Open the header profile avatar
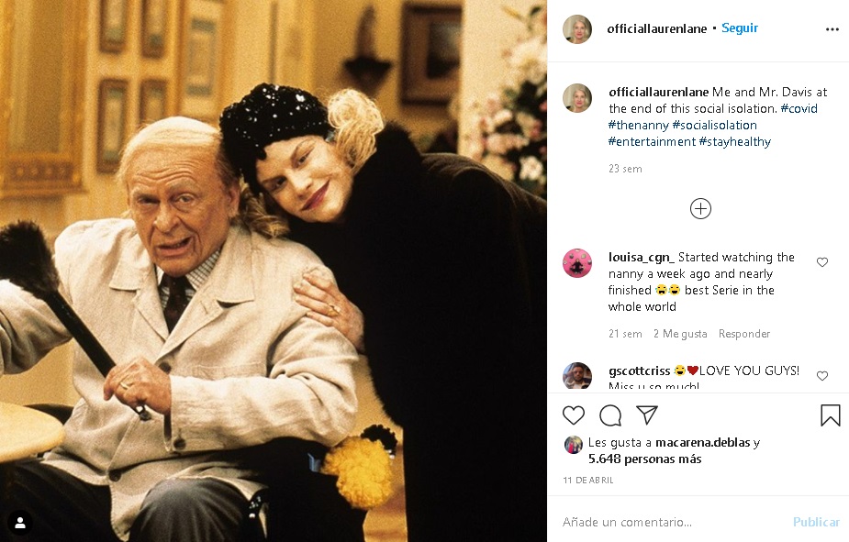This screenshot has width=849, height=542. tap(577, 29)
